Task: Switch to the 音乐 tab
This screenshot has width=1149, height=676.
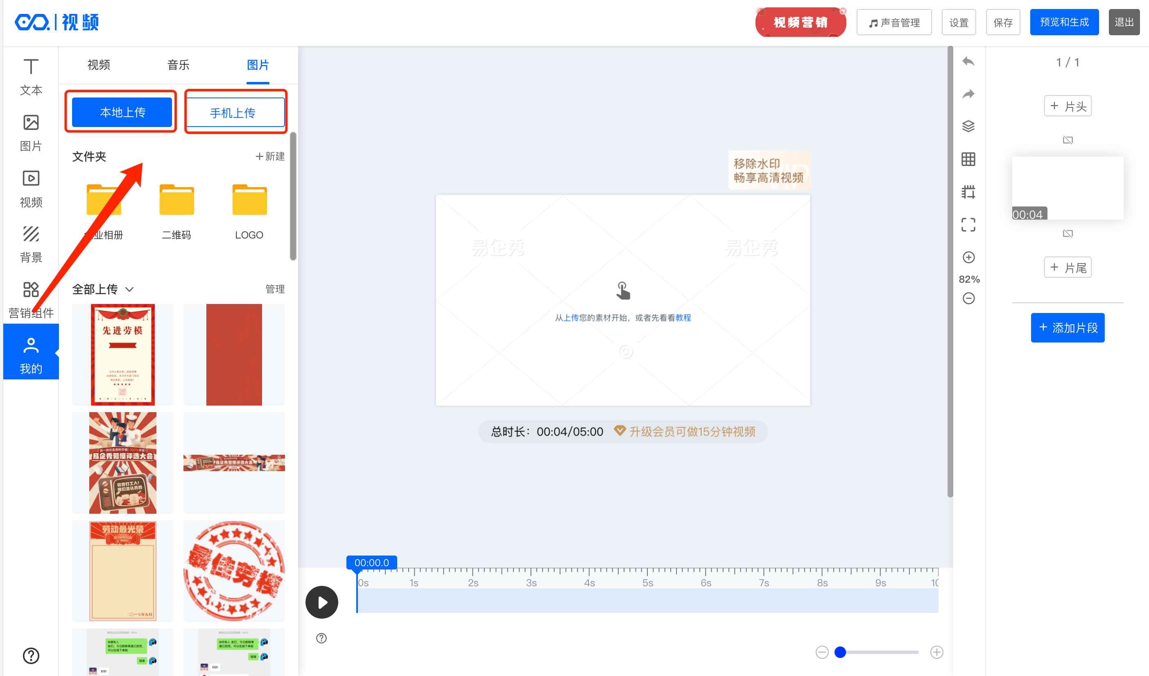Action: tap(178, 65)
